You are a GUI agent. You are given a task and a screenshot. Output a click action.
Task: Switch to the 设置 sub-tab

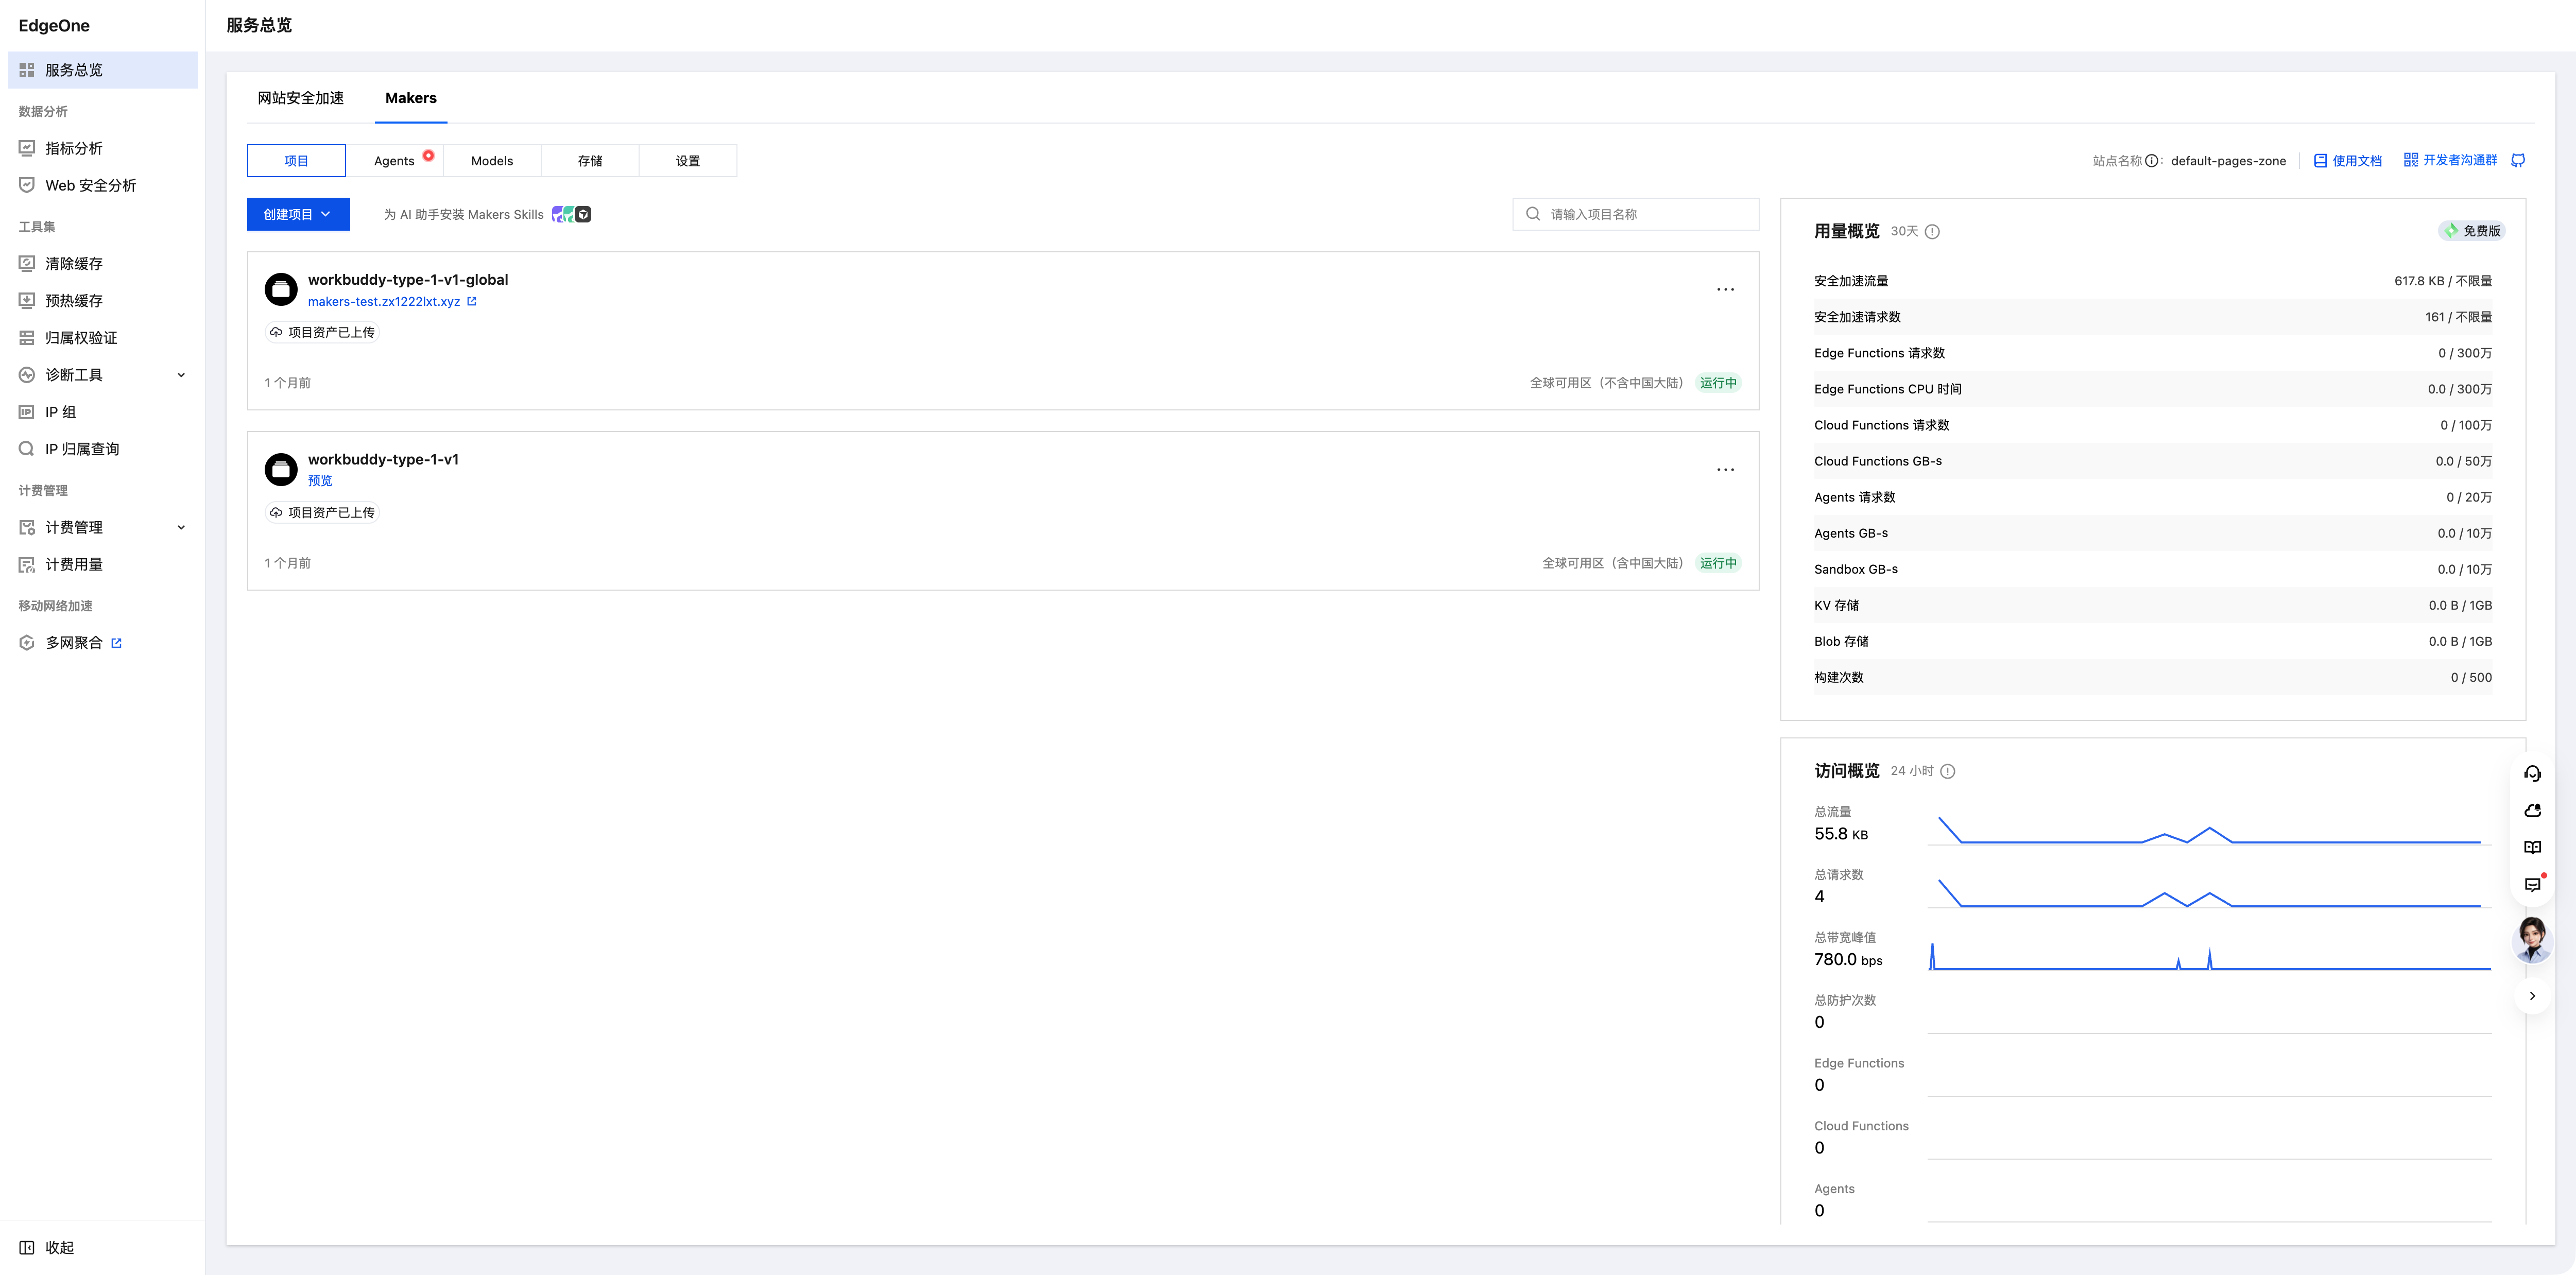click(x=688, y=161)
